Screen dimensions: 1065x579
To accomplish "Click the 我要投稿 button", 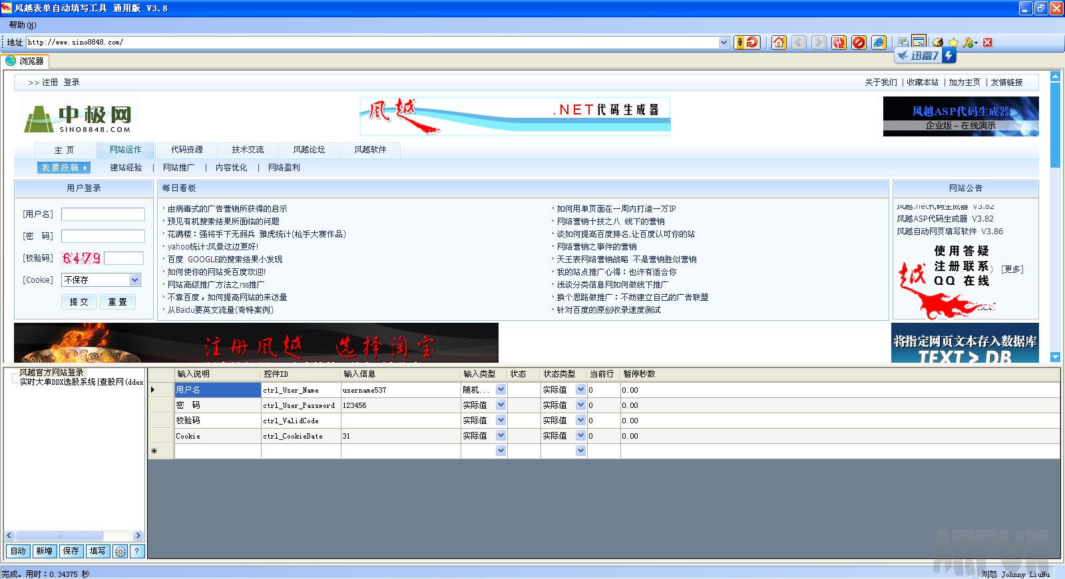I will pos(64,168).
